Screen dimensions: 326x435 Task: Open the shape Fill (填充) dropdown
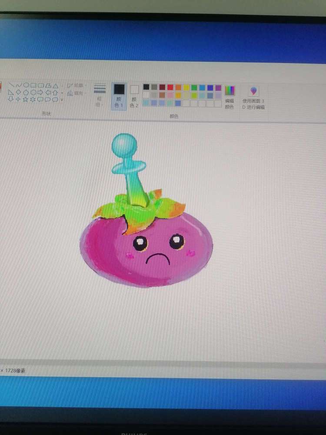tap(77, 93)
